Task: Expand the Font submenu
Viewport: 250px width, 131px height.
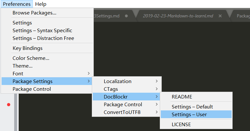Action: [18, 74]
